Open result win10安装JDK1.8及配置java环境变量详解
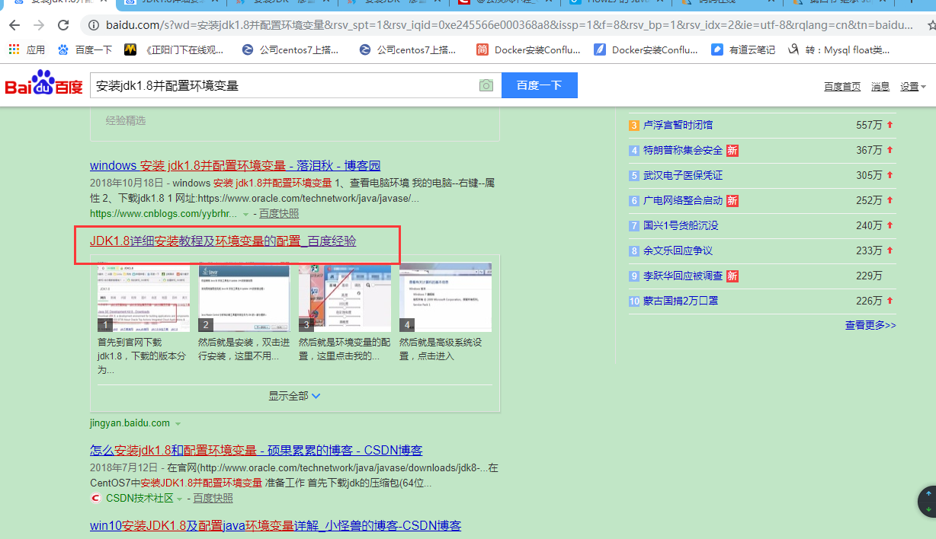936x539 pixels. (x=275, y=526)
